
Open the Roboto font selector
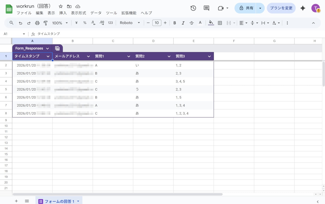(x=129, y=23)
